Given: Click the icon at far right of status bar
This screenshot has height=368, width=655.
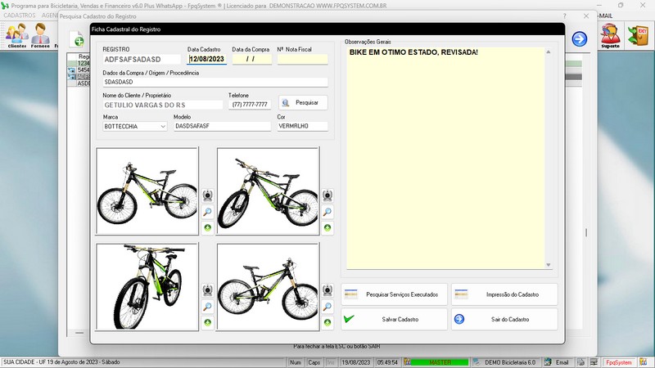Looking at the screenshot, I should [644, 362].
